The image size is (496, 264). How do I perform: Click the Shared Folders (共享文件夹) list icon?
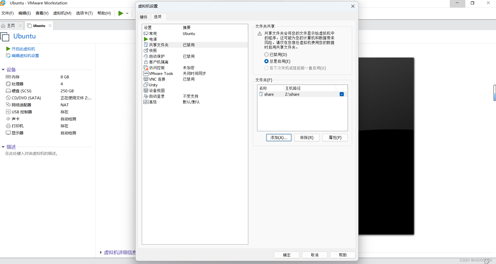coord(146,45)
